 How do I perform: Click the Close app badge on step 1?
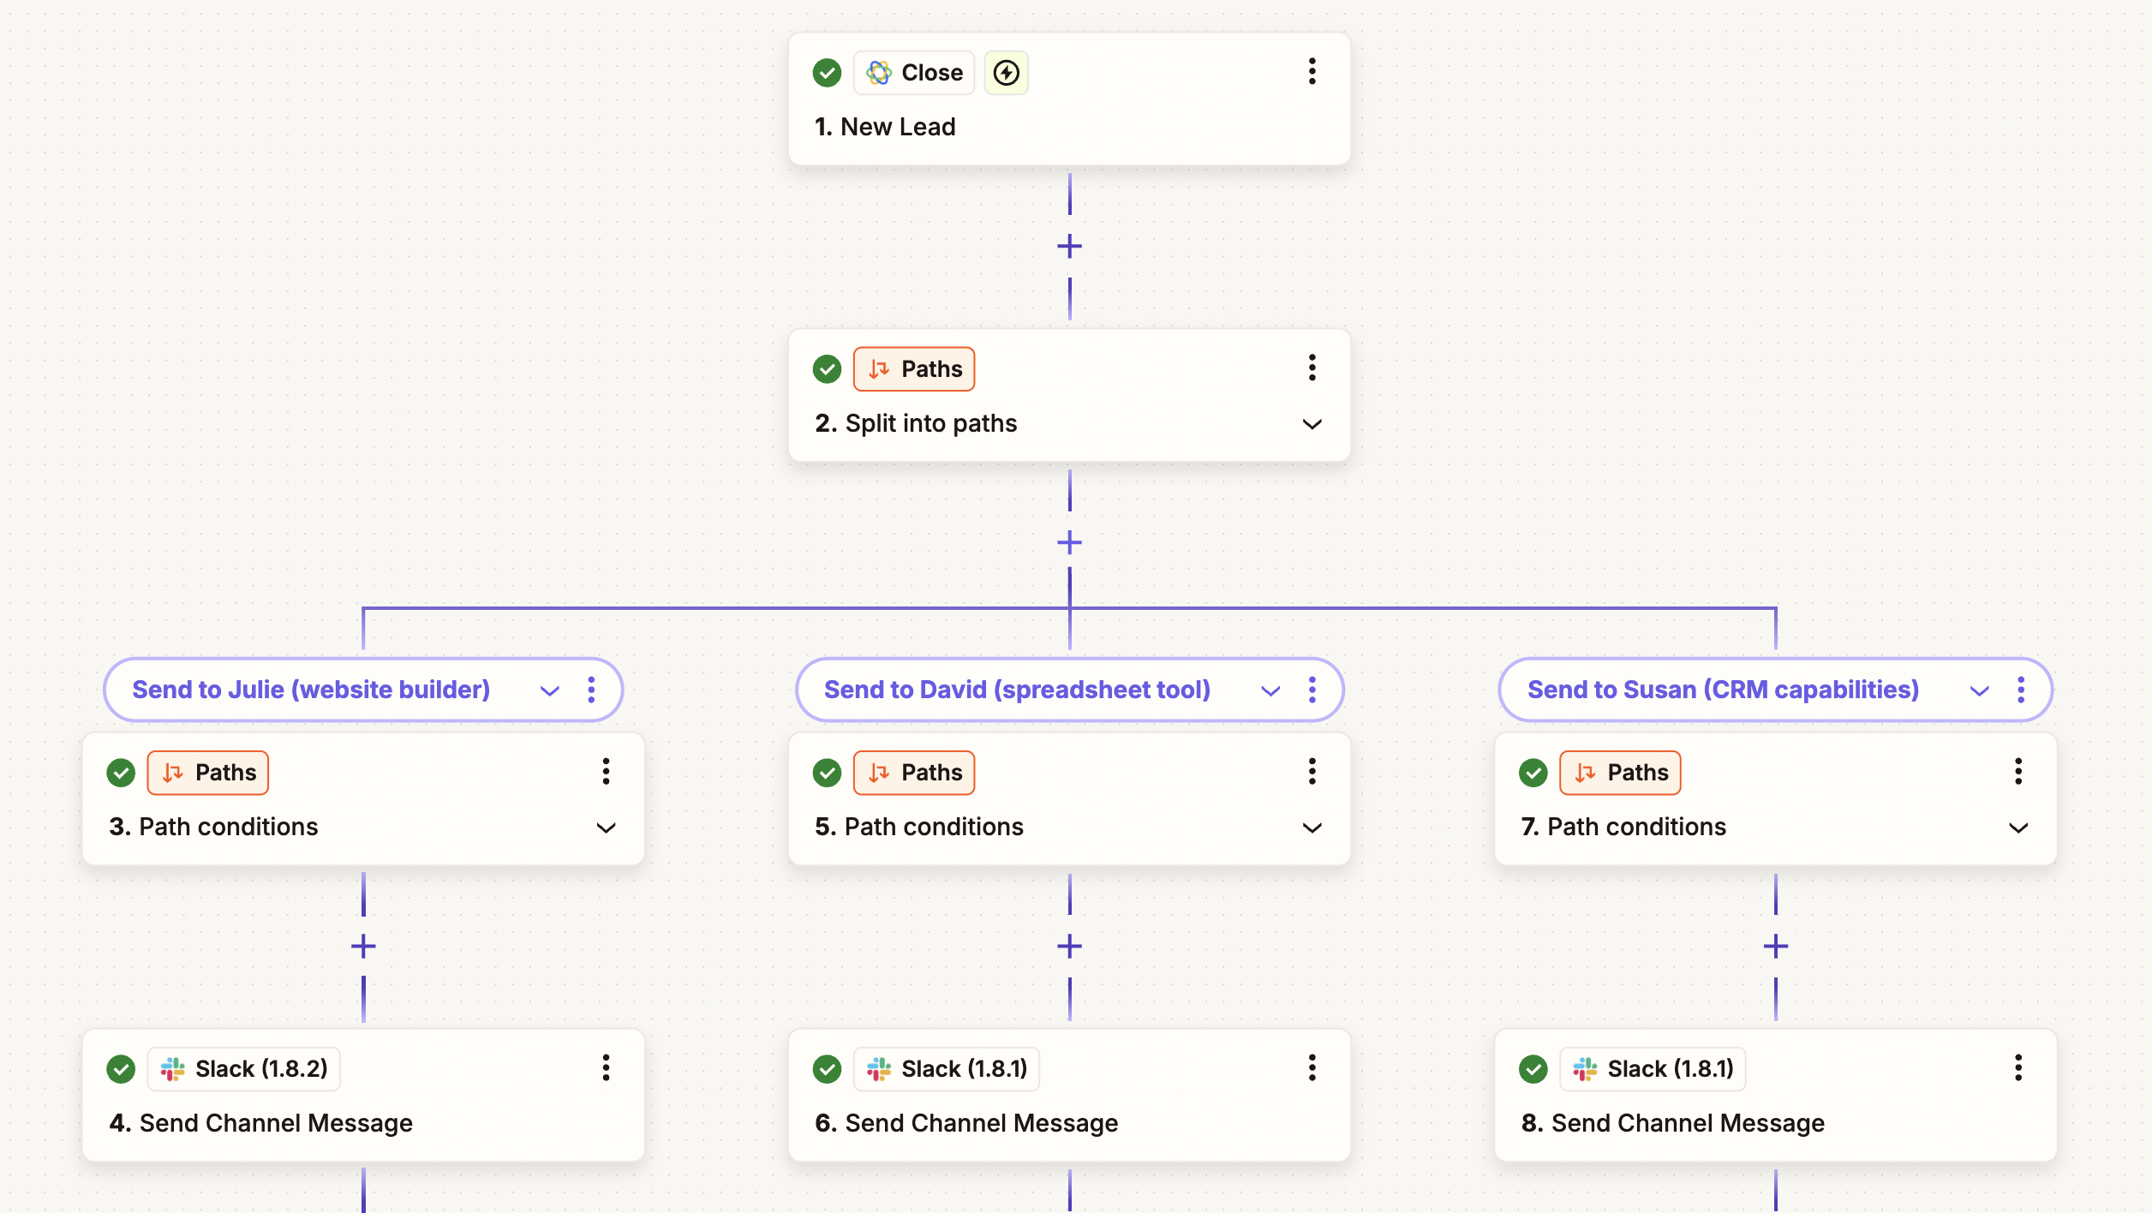coord(914,73)
